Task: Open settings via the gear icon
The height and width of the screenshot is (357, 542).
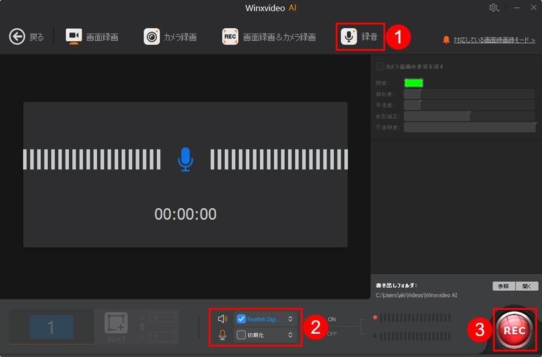Action: tap(494, 7)
